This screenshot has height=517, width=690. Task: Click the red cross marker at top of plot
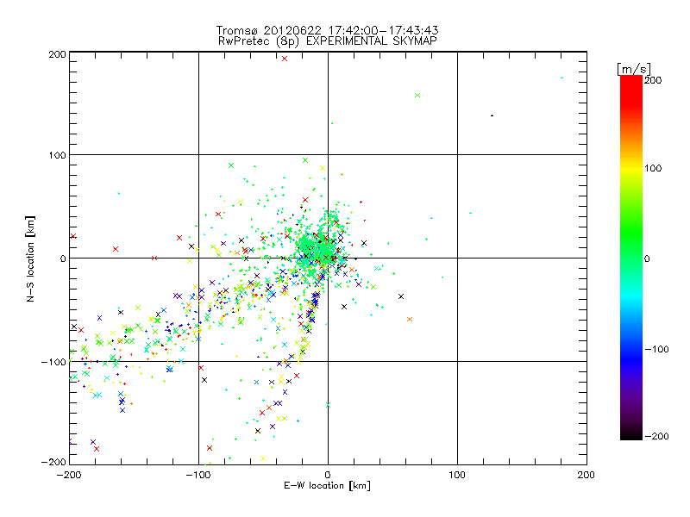click(285, 59)
